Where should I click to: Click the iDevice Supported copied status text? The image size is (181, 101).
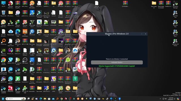117,66
